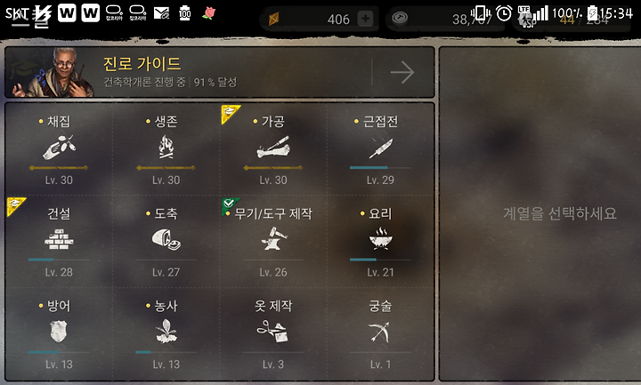Select the 요리 cooking pot icon
The image size is (641, 385).
(381, 239)
